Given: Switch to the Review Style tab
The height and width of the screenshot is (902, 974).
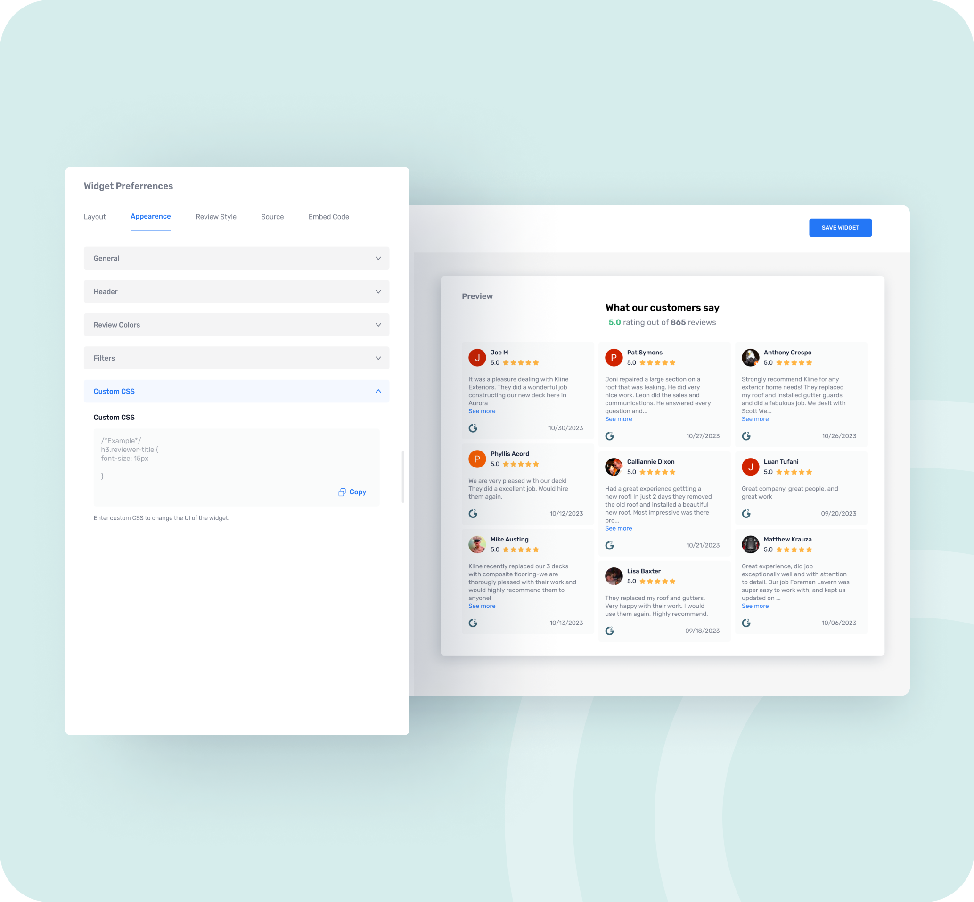Looking at the screenshot, I should (215, 216).
